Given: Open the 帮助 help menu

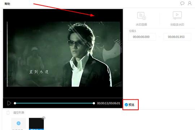Looking at the screenshot, I should [x=7, y=4].
